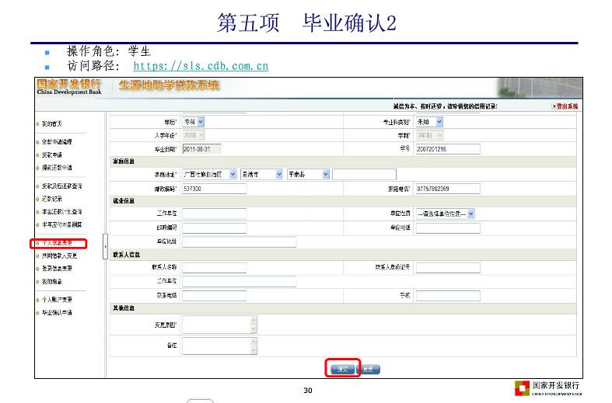The height and width of the screenshot is (403, 612).
Task: Click the China Development Bank header logo
Action: point(72,86)
